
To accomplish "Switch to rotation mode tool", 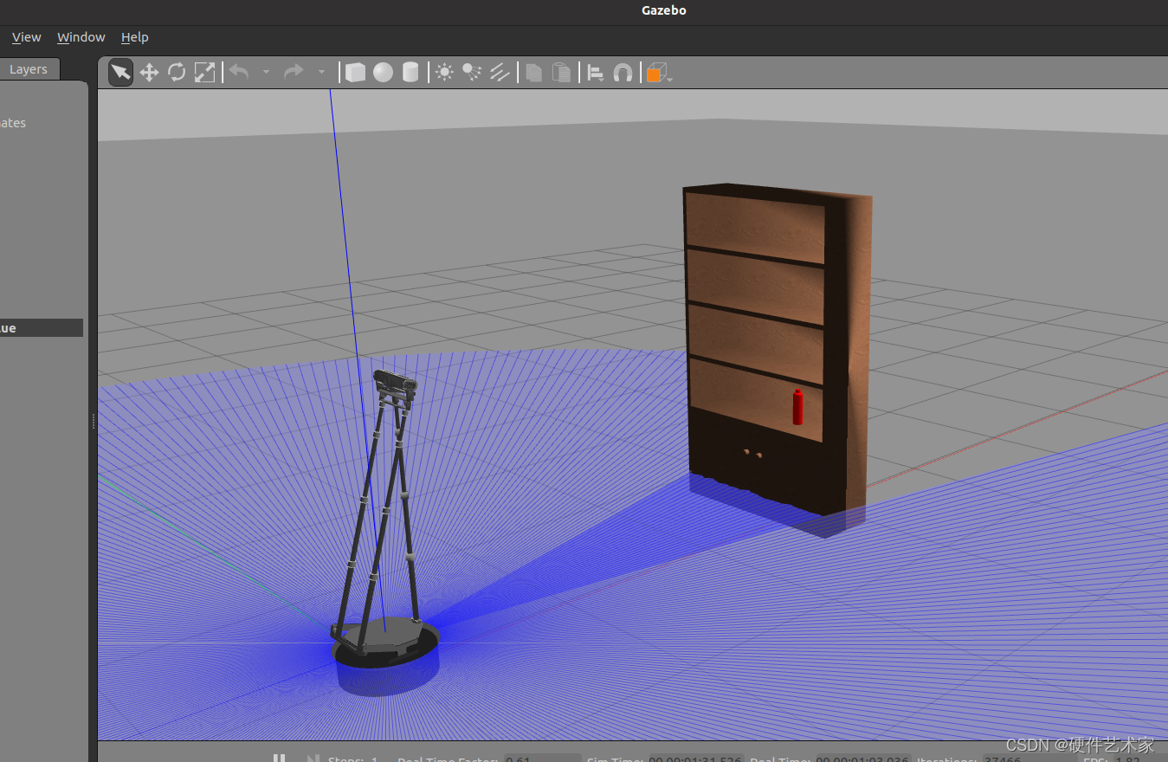I will (177, 72).
